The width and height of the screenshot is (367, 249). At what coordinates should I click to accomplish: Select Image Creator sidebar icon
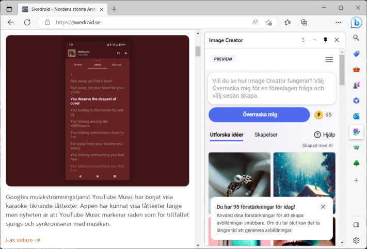click(x=356, y=132)
